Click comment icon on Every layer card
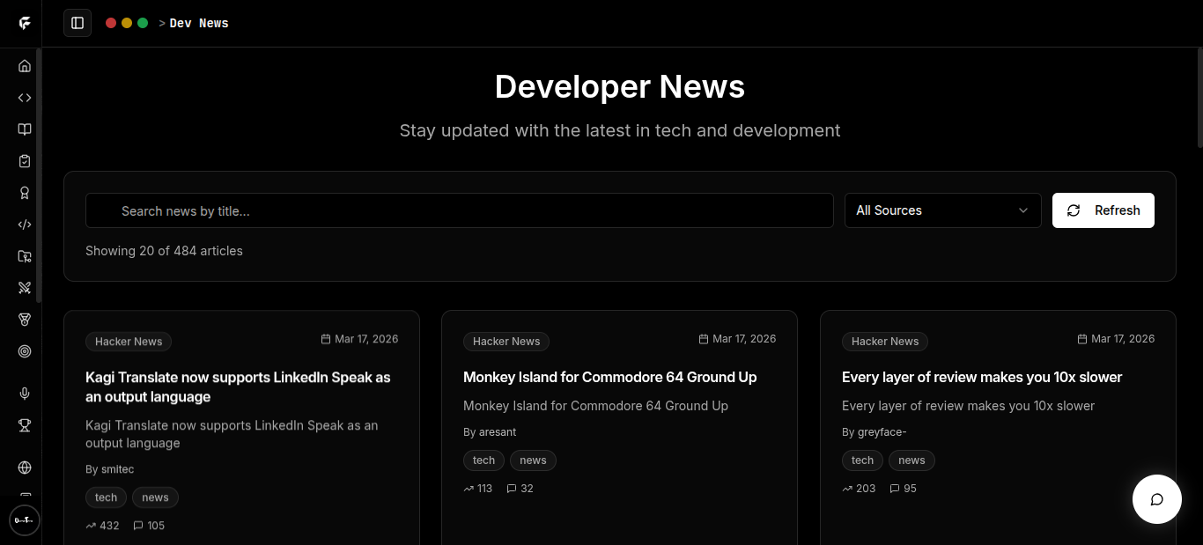Image resolution: width=1203 pixels, height=545 pixels. click(x=895, y=489)
